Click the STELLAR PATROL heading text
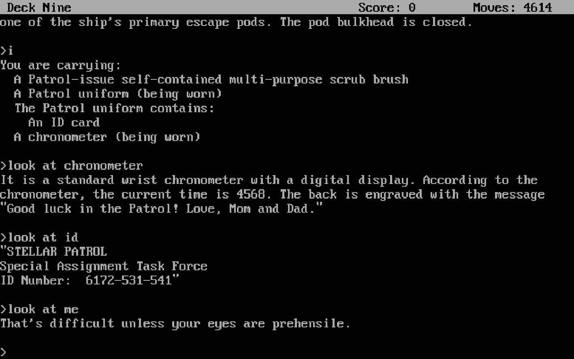The height and width of the screenshot is (359, 574). coord(53,252)
